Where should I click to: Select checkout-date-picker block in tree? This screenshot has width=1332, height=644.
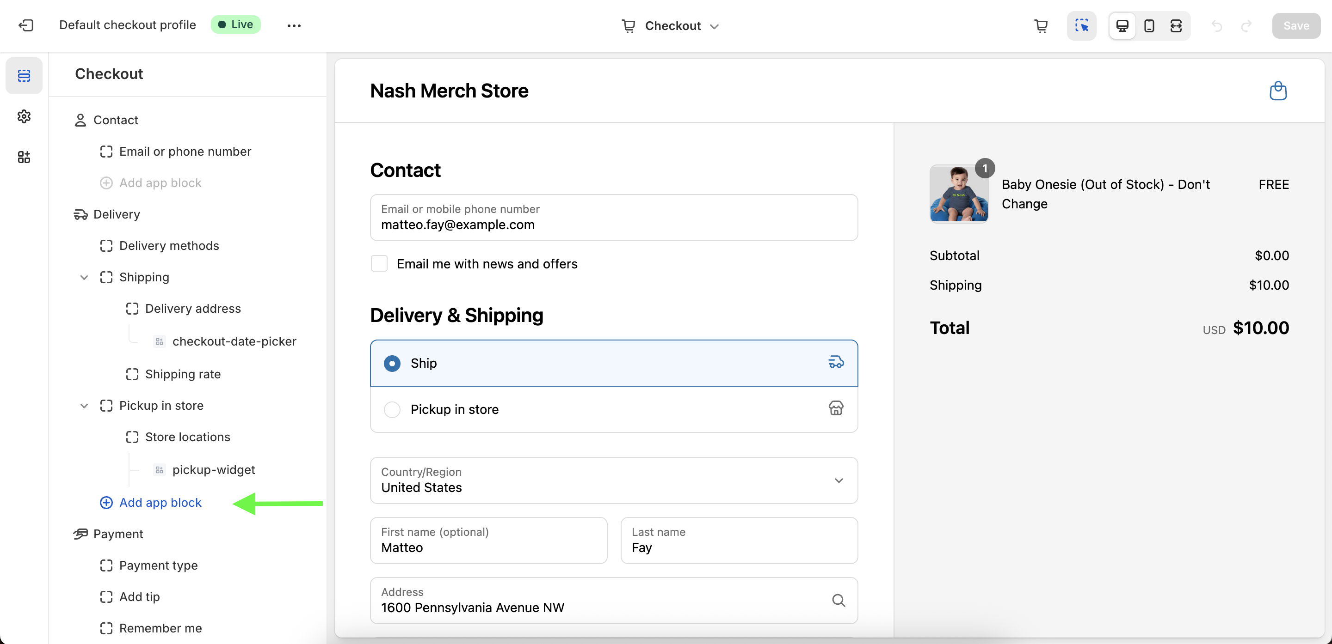(234, 341)
